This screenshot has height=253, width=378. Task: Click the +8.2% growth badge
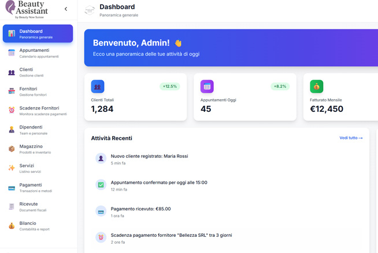tap(280, 86)
